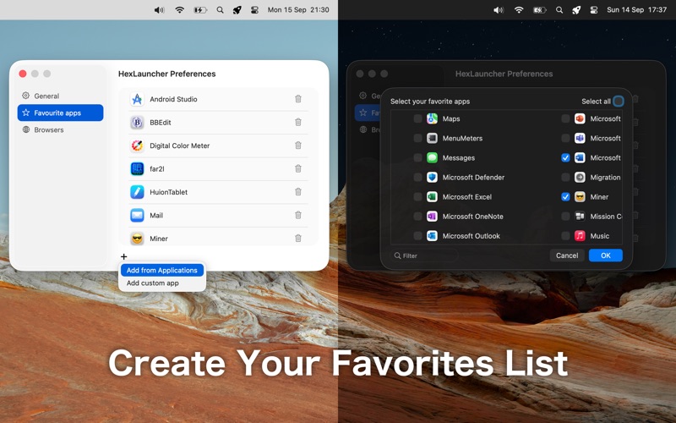Trash the Miner entry in favourites
Screen dimensions: 676x423
coord(298,238)
